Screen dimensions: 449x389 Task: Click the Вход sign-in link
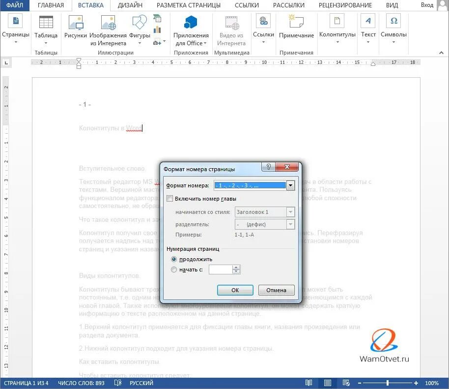427,5
